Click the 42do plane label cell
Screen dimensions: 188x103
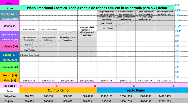(x=10, y=8)
